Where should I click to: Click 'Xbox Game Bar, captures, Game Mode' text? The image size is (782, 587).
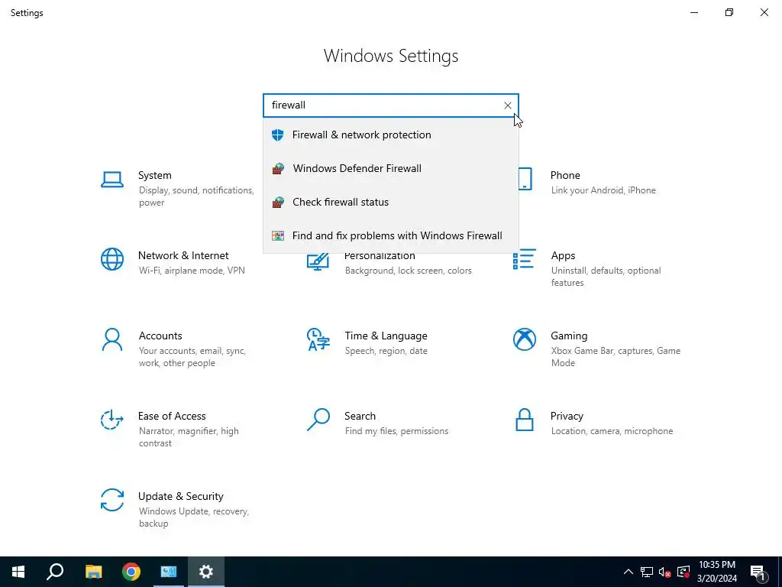tap(616, 357)
